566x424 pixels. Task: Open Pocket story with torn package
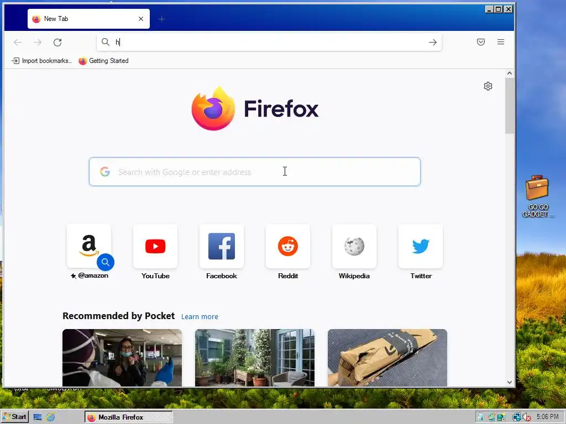click(387, 358)
